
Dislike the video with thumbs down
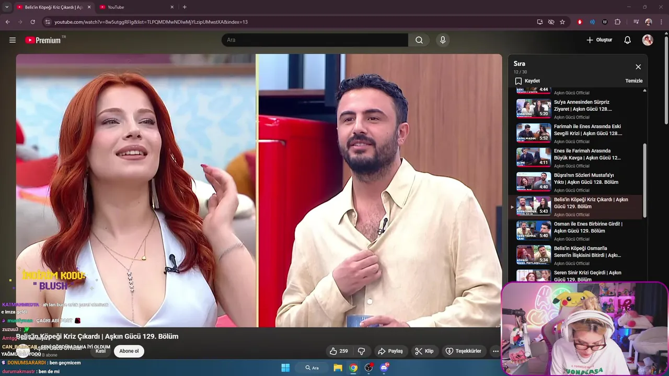tap(361, 351)
